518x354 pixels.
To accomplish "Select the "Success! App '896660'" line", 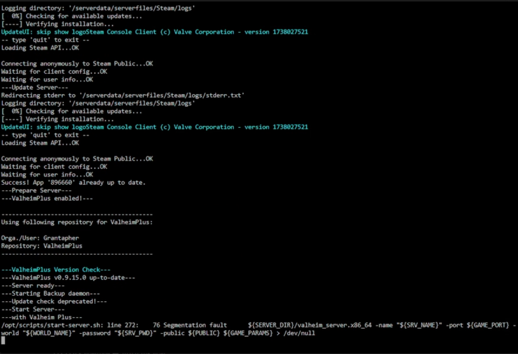I will 74,183.
